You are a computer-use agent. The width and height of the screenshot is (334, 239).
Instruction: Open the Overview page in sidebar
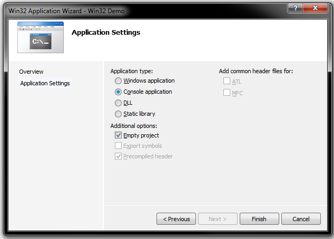(32, 72)
